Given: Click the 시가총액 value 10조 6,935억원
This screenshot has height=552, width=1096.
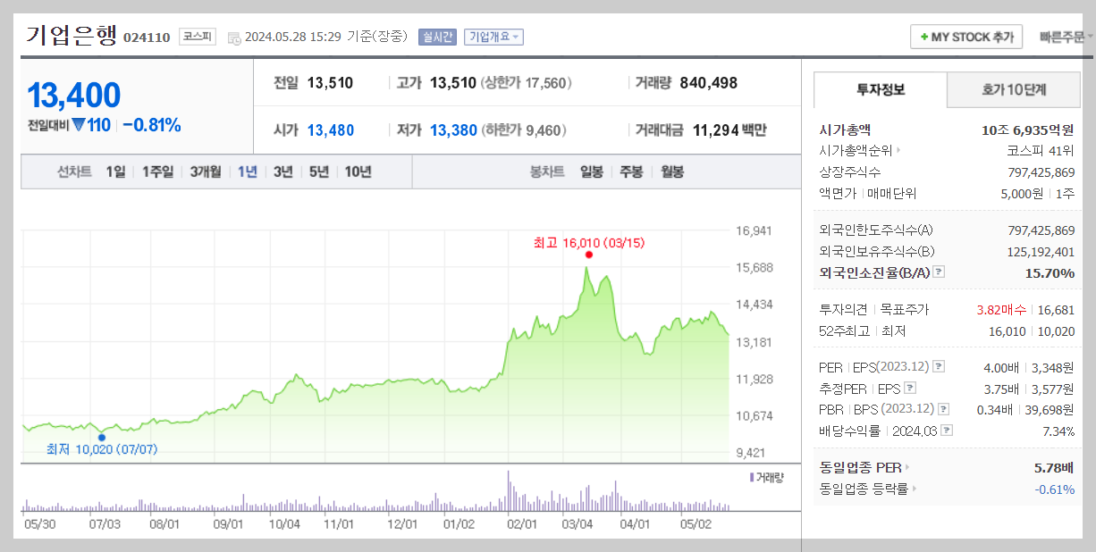Looking at the screenshot, I should pyautogui.click(x=1026, y=130).
